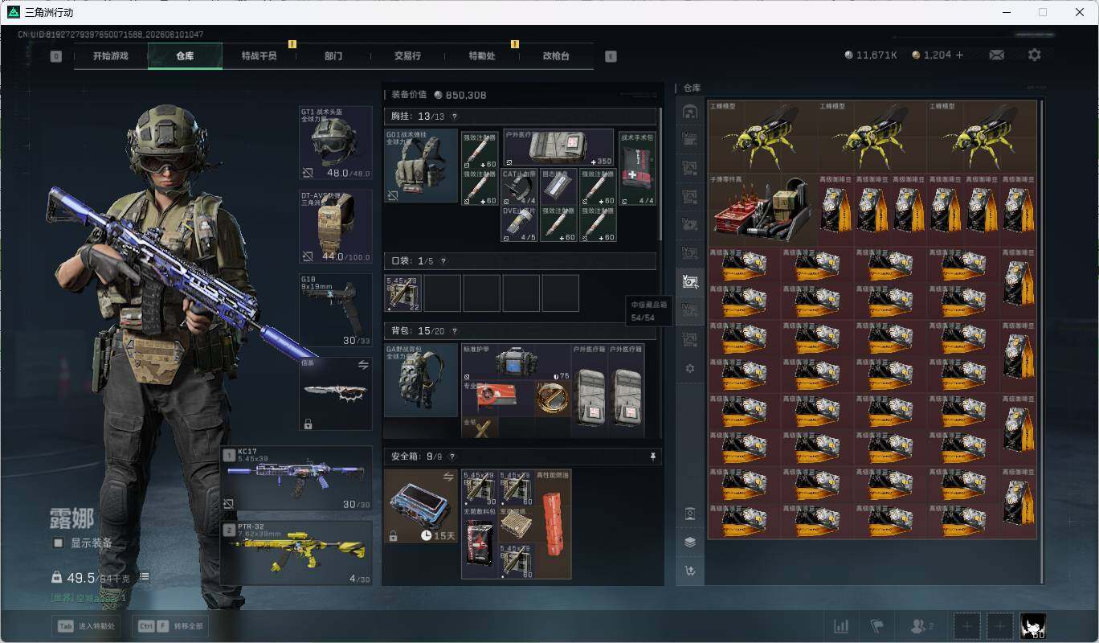The height and width of the screenshot is (643, 1099).
Task: Select the 仓库 tab
Action: tap(185, 56)
